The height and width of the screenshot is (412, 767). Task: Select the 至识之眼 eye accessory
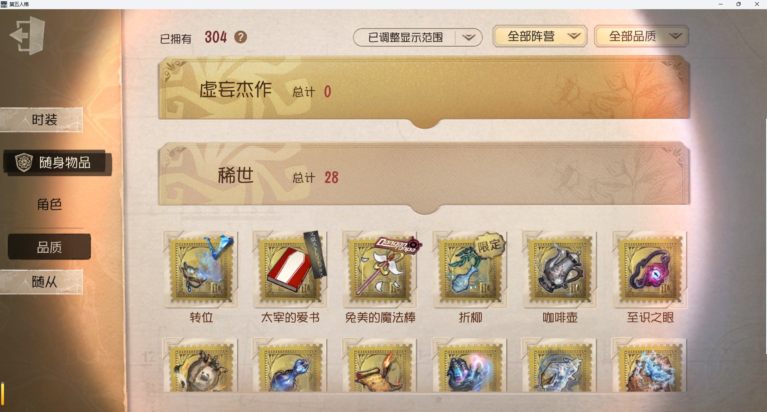[650, 269]
